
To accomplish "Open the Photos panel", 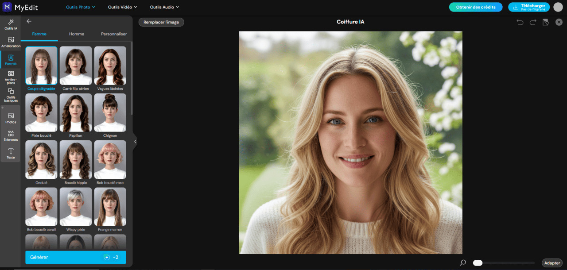I will 10,118.
